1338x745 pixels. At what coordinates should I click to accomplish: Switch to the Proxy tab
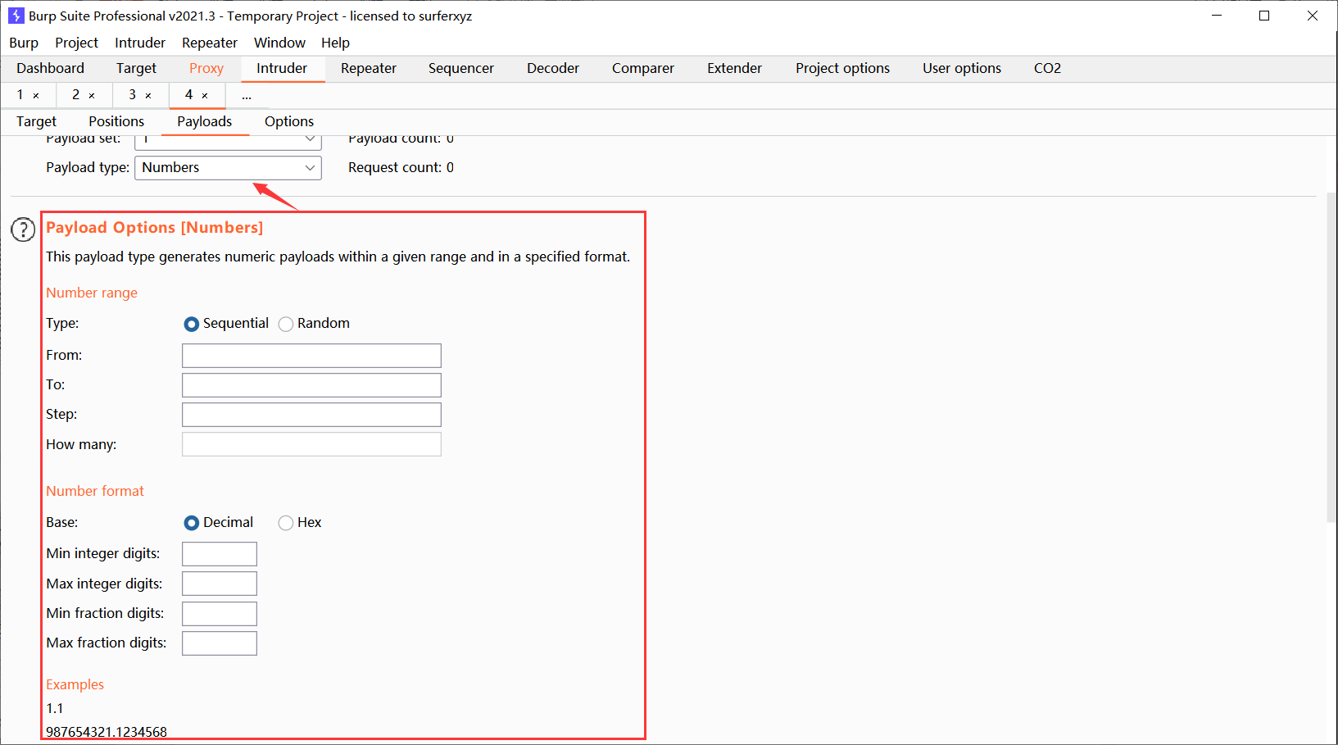point(206,69)
